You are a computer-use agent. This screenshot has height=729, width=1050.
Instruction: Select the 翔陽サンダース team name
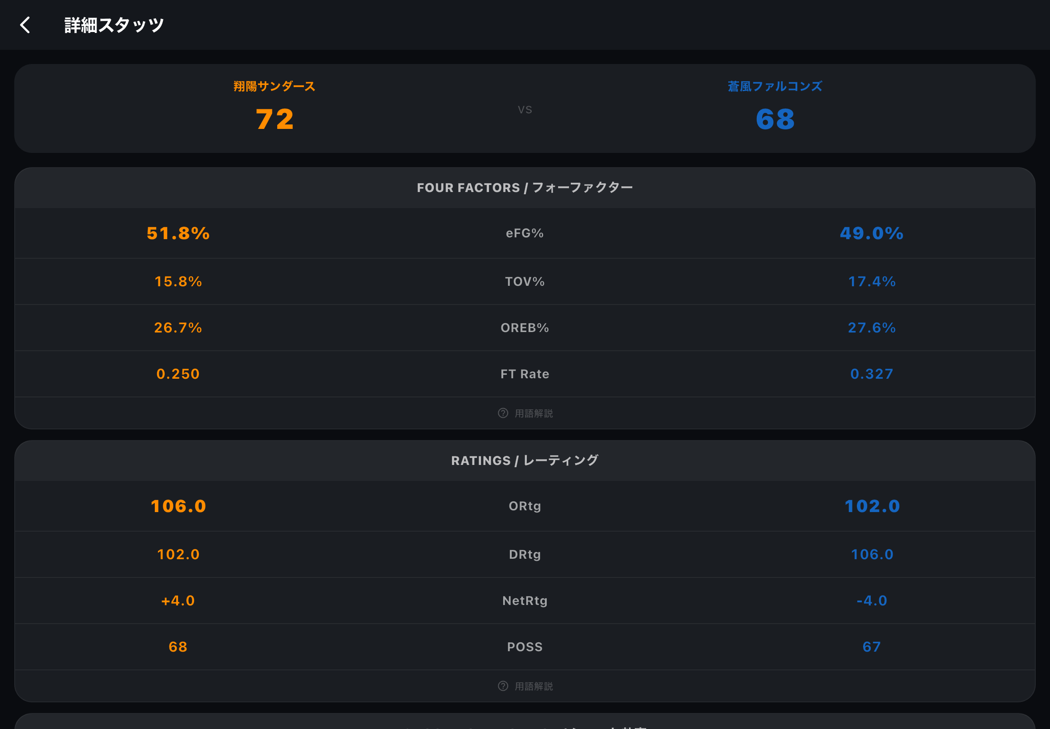pyautogui.click(x=274, y=86)
